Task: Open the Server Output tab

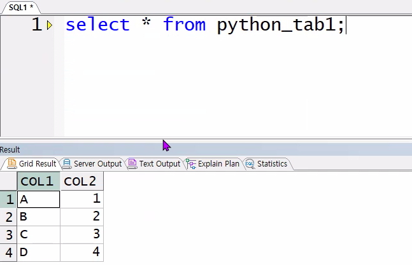Action: coord(92,164)
